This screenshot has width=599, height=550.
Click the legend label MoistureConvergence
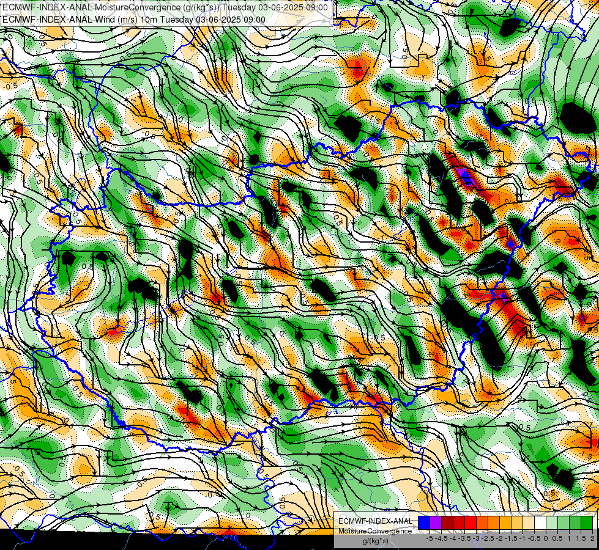375,531
